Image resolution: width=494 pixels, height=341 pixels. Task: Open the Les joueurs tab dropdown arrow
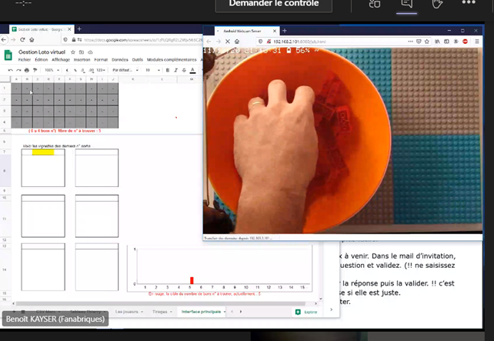click(142, 312)
